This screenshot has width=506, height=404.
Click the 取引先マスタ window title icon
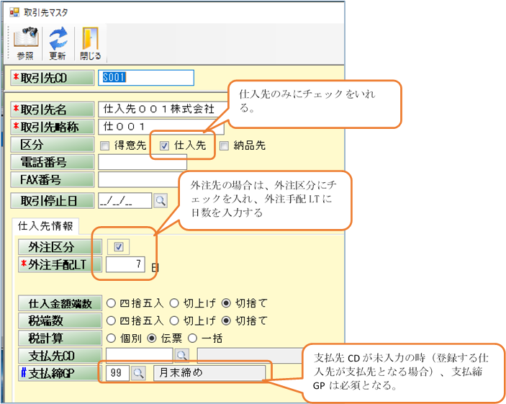pos(14,12)
